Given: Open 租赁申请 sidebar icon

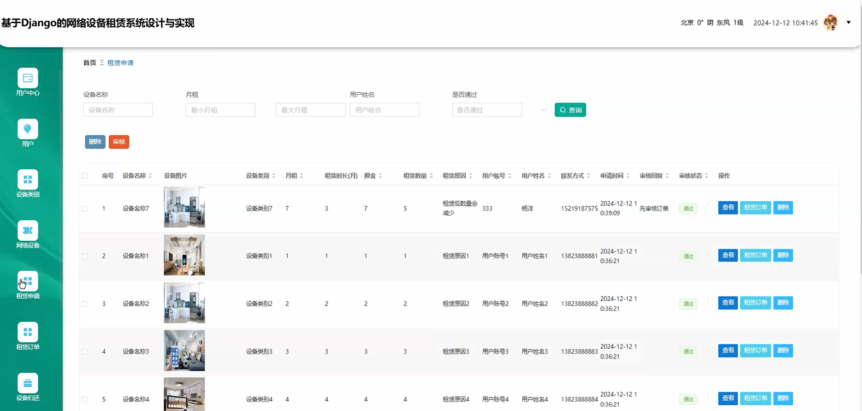Looking at the screenshot, I should coord(28,281).
